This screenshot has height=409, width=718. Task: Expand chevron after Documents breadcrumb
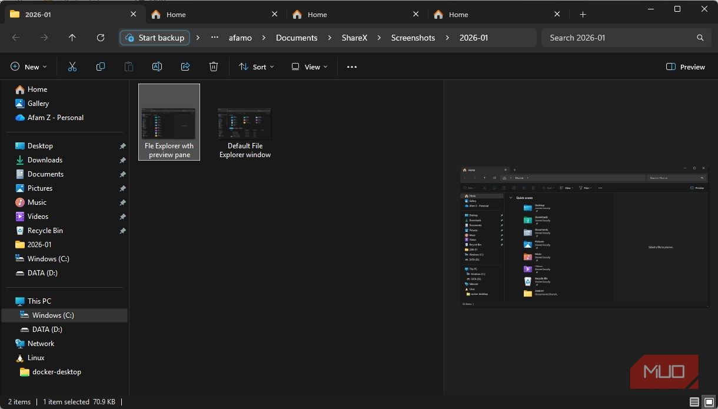click(x=330, y=38)
